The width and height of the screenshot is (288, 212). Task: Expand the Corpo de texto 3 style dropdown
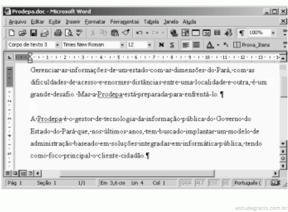click(57, 44)
